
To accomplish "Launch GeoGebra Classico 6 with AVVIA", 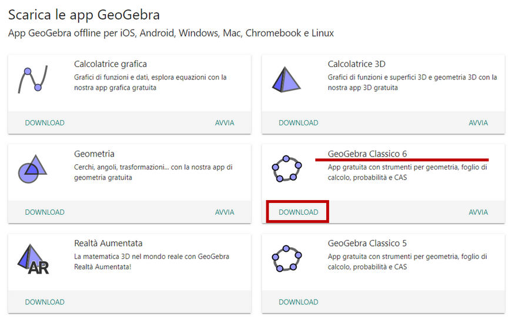I will tap(478, 212).
